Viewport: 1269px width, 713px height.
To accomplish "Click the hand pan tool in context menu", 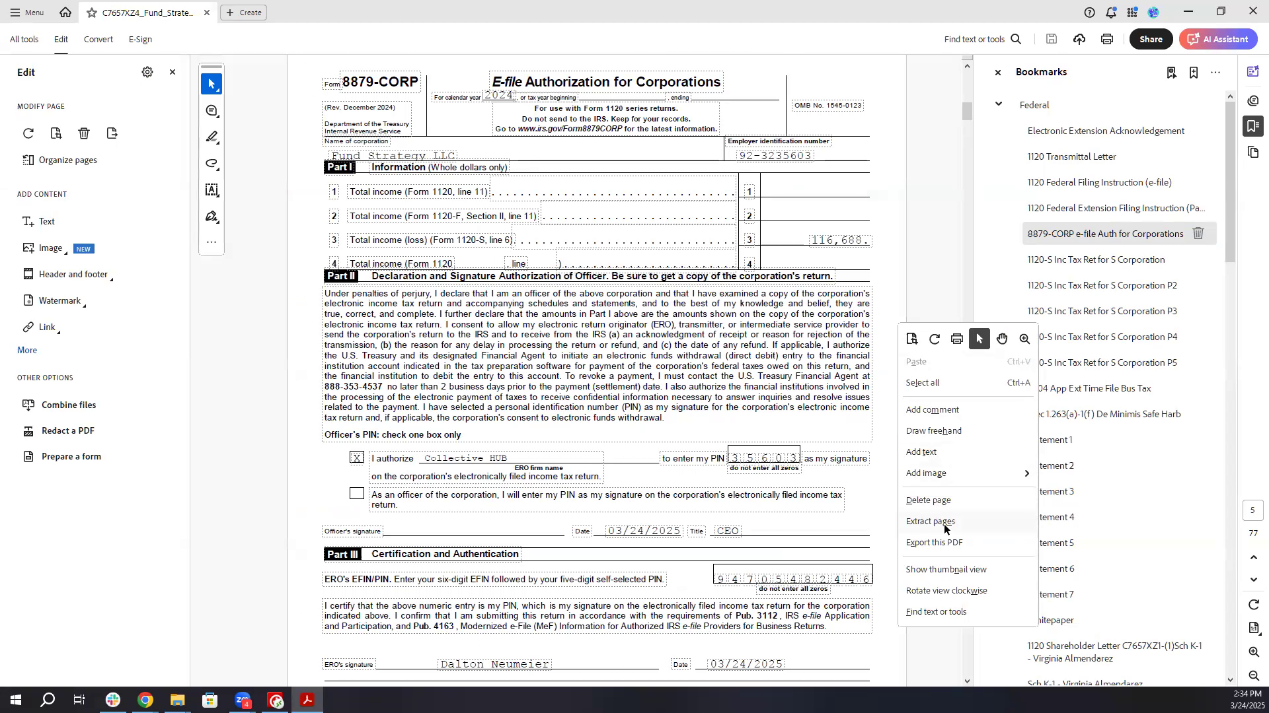I will (x=1002, y=339).
